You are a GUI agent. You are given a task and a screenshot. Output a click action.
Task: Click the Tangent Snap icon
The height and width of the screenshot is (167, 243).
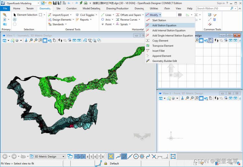160,157
